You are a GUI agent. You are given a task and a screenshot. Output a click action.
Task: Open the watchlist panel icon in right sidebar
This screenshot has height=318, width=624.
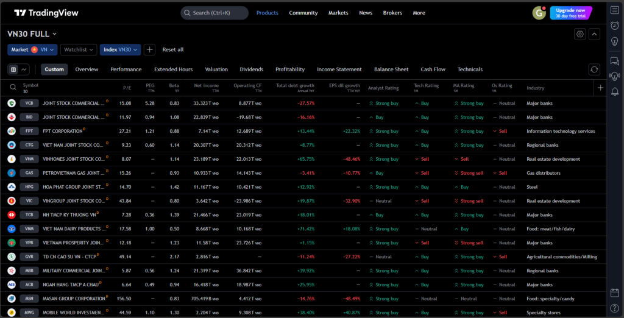click(615, 10)
